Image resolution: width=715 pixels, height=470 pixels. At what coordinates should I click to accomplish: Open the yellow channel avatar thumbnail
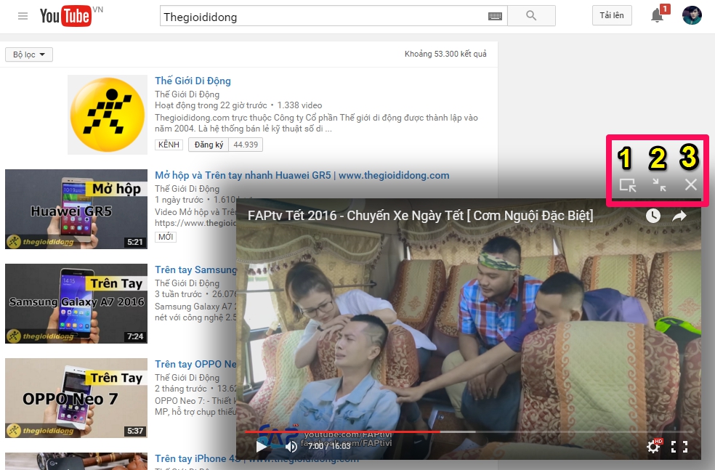click(108, 115)
